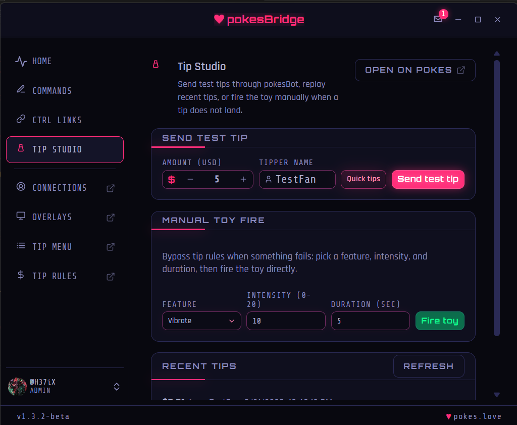517x425 pixels.
Task: Click the Commands pencil icon
Action: (x=21, y=89)
